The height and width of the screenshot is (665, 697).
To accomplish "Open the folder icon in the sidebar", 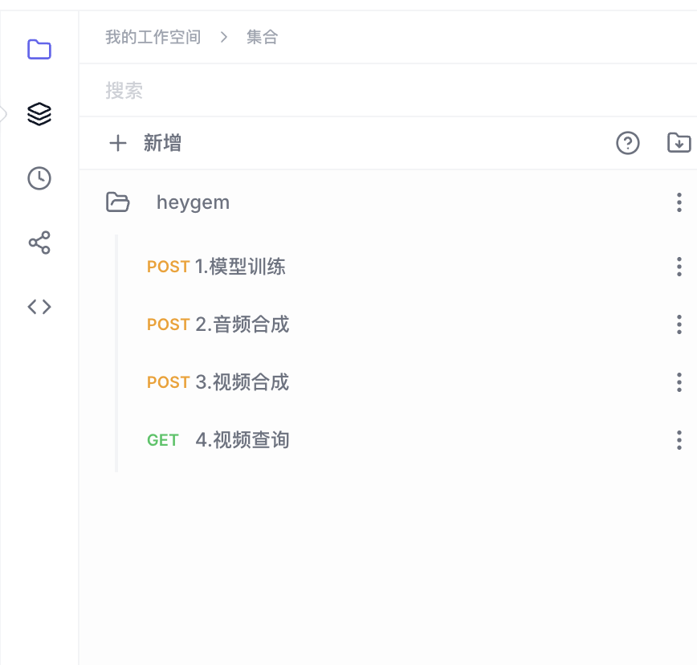I will pyautogui.click(x=39, y=50).
